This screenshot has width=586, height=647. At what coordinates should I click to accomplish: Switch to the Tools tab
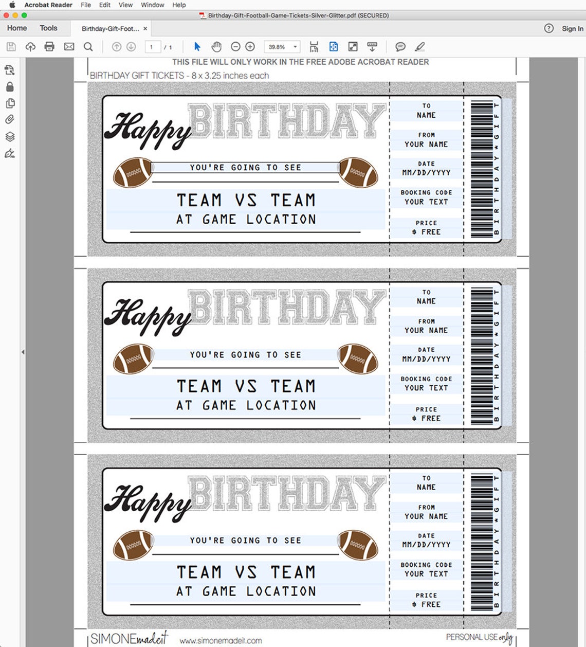[x=48, y=28]
